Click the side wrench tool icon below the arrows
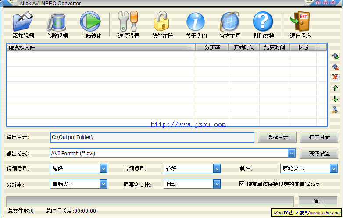Viewport: 343px width, 218px height. (x=335, y=109)
